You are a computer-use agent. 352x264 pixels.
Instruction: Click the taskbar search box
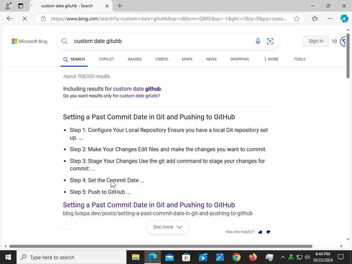[x=71, y=257]
